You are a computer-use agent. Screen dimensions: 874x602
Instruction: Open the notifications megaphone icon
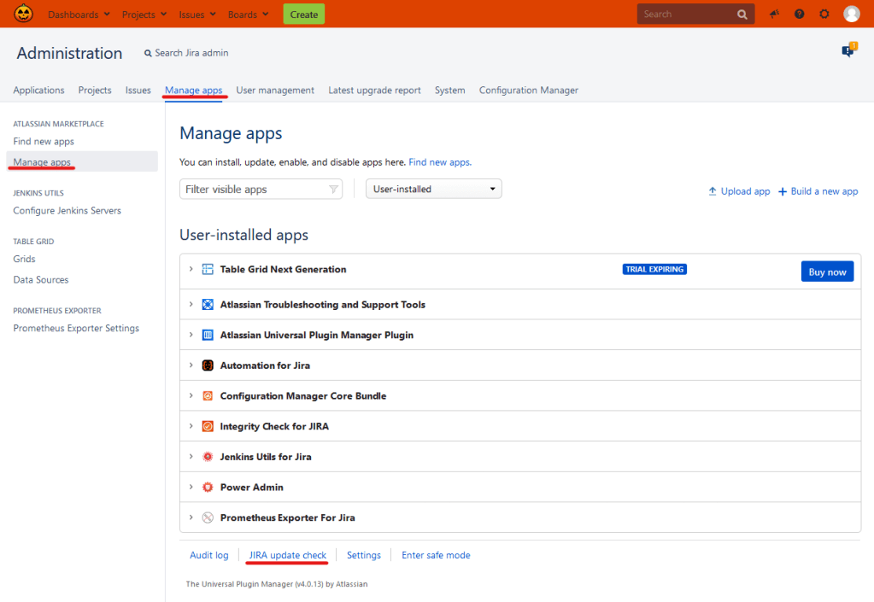click(x=774, y=15)
